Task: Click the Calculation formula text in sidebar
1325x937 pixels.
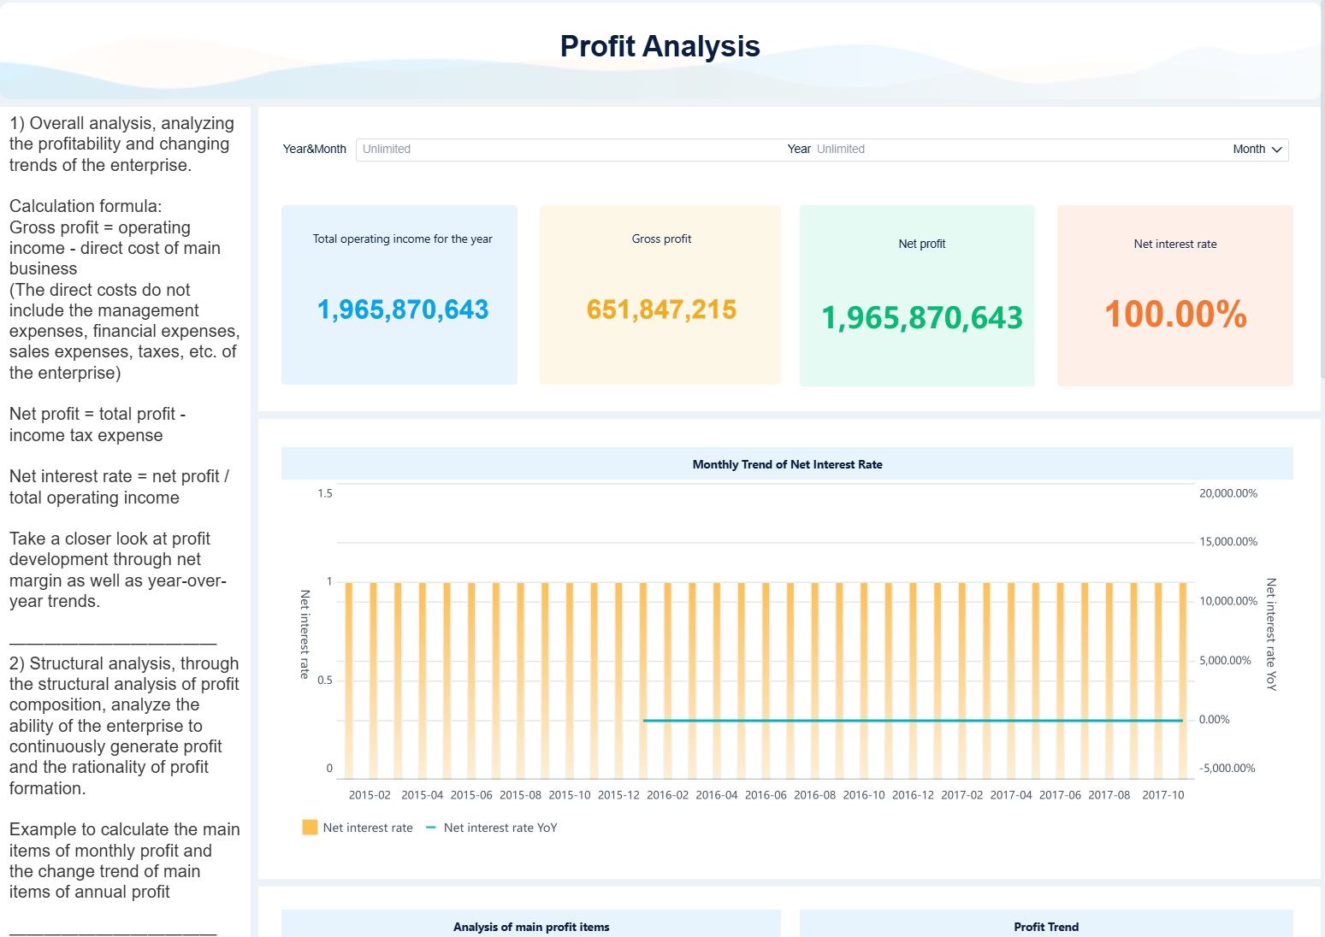Action: click(x=86, y=206)
